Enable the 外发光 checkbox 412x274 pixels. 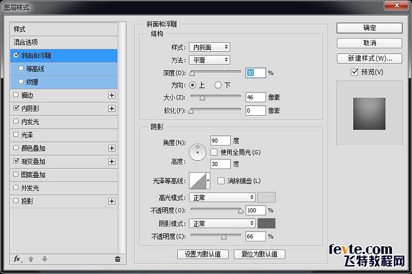click(16, 187)
